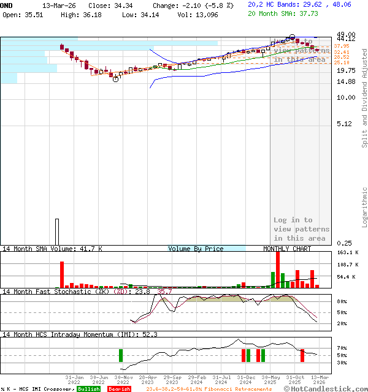Click the last red IMI crossover bar in late 2025
The image size is (368, 392).
pos(302,355)
